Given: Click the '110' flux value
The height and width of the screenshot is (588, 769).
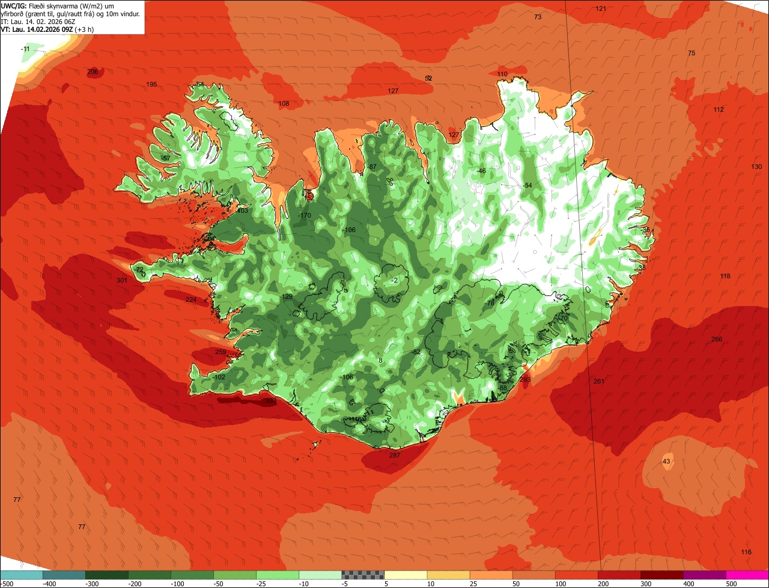Looking at the screenshot, I should tap(502, 74).
